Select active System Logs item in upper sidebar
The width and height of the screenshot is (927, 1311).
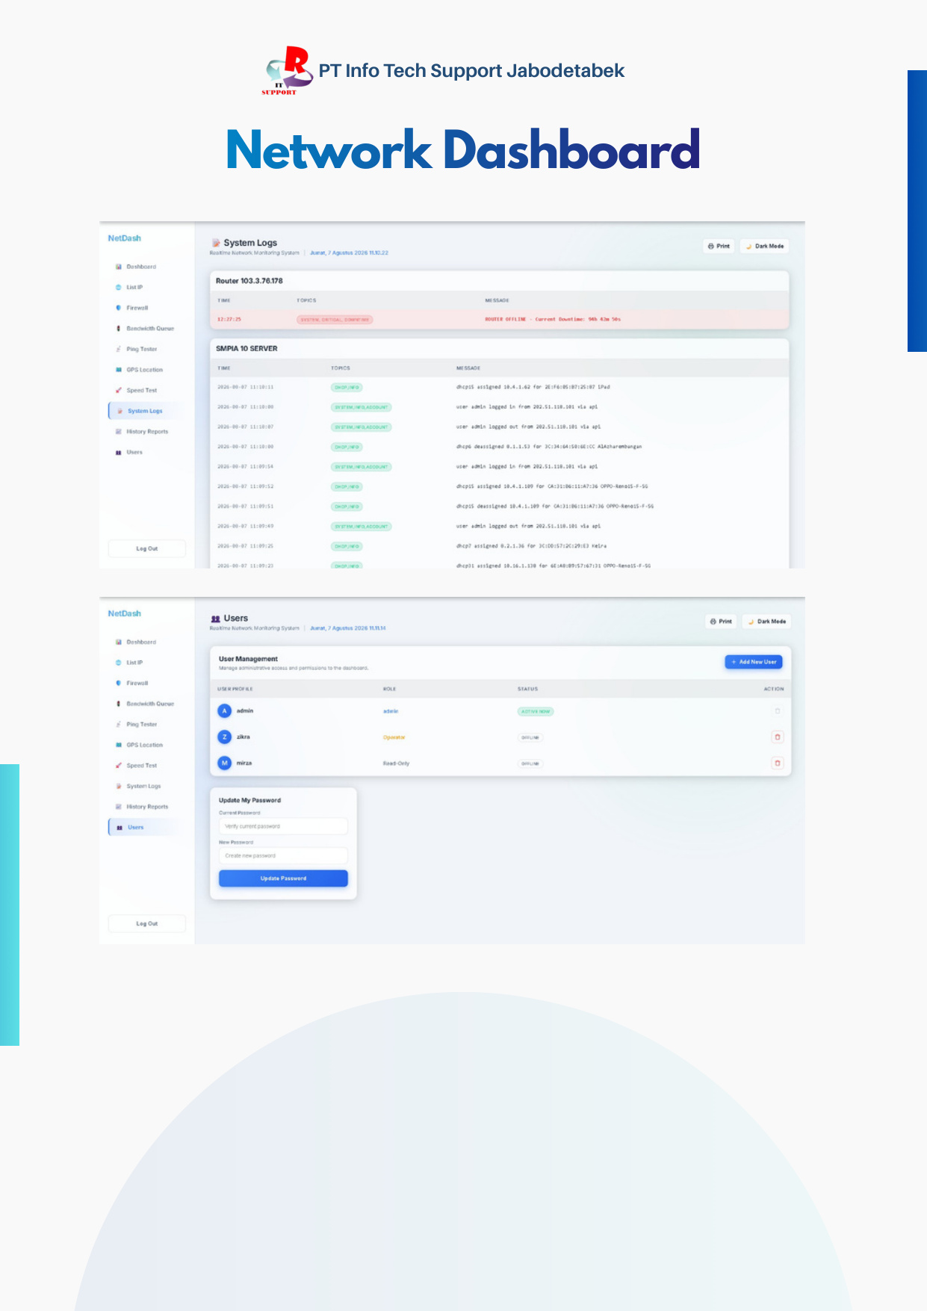point(146,411)
